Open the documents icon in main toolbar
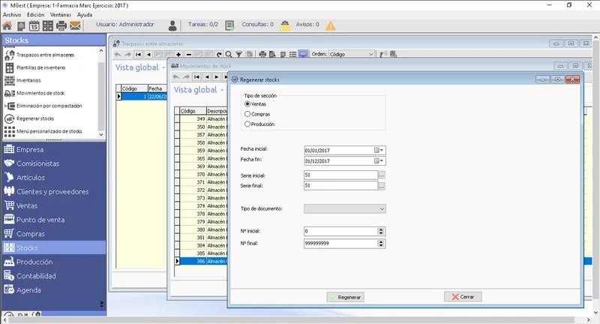The width and height of the screenshot is (600, 324). tap(21, 26)
